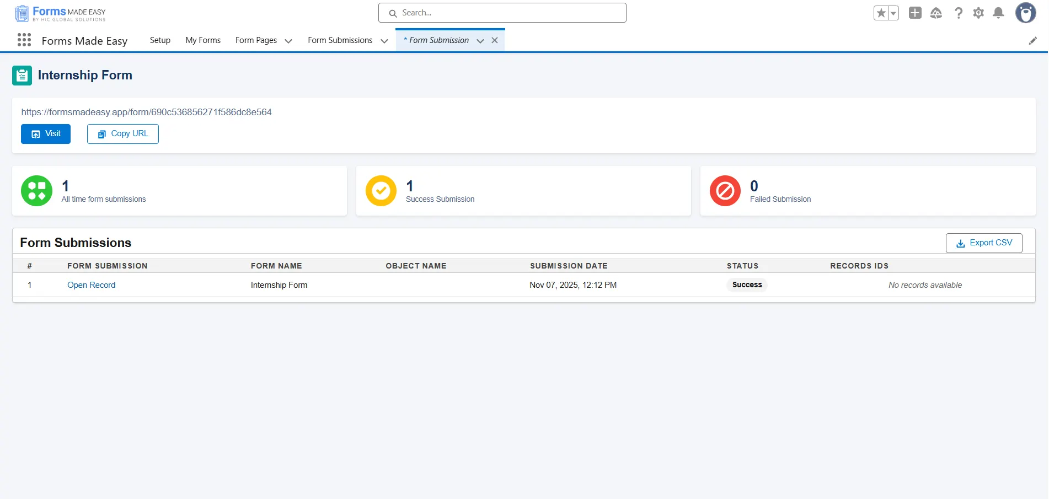
Task: Click the Copy URL button
Action: click(123, 134)
